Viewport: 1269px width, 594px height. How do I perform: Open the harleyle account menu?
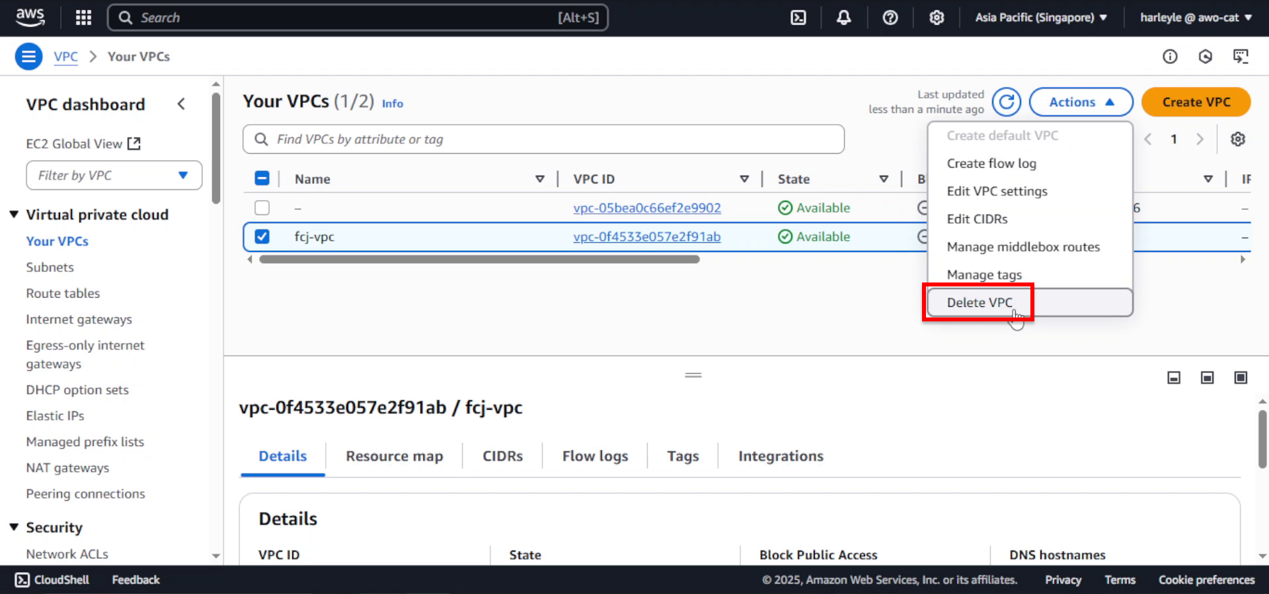click(1196, 18)
